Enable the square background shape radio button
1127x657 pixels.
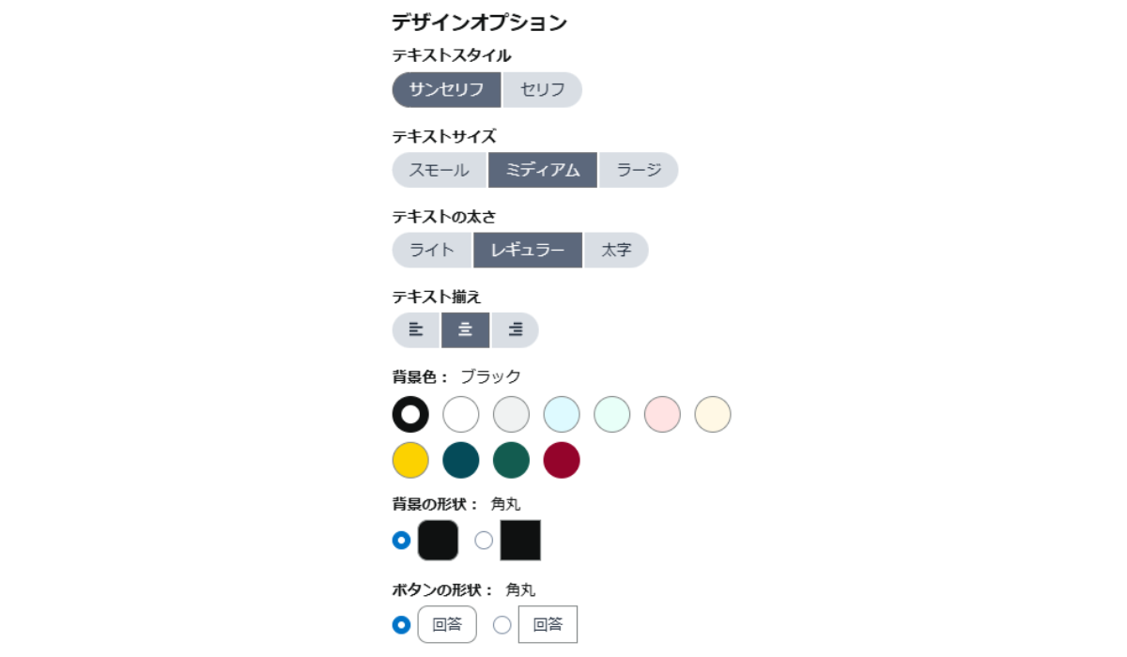(x=484, y=541)
